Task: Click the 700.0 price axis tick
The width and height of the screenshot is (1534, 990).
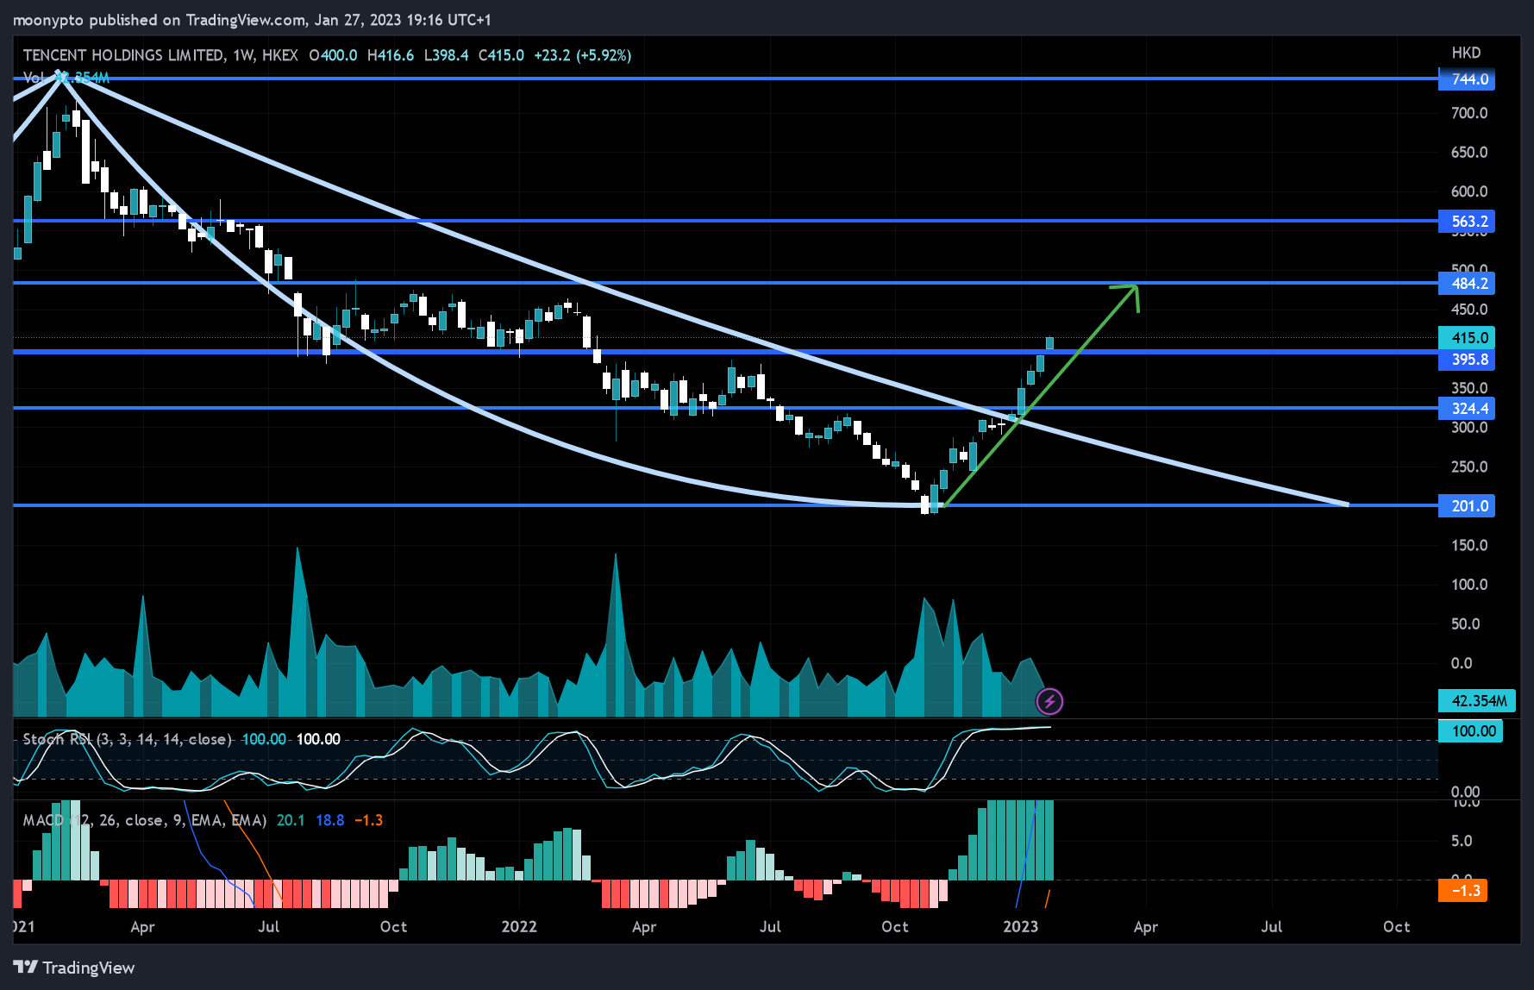Action: click(1469, 113)
